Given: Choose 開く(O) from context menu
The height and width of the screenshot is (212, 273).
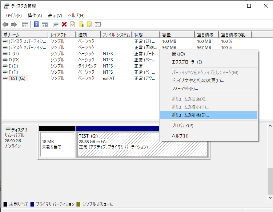Looking at the screenshot, I should click(x=209, y=54).
